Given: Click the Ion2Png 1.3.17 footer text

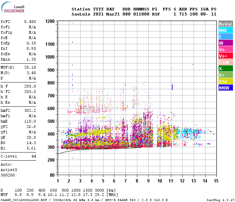Looking at the screenshot, I should (220, 200).
